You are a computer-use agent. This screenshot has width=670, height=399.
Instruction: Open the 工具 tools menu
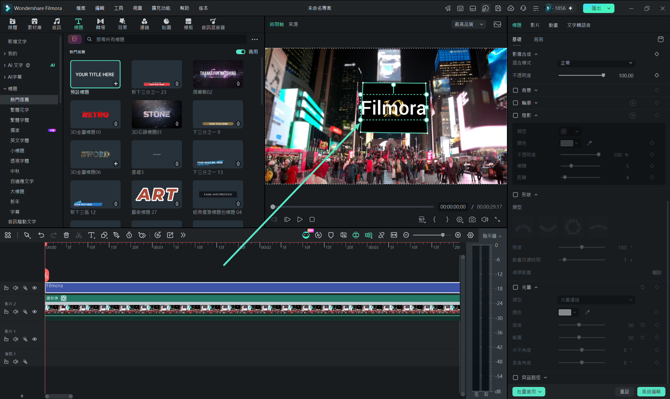(x=118, y=8)
